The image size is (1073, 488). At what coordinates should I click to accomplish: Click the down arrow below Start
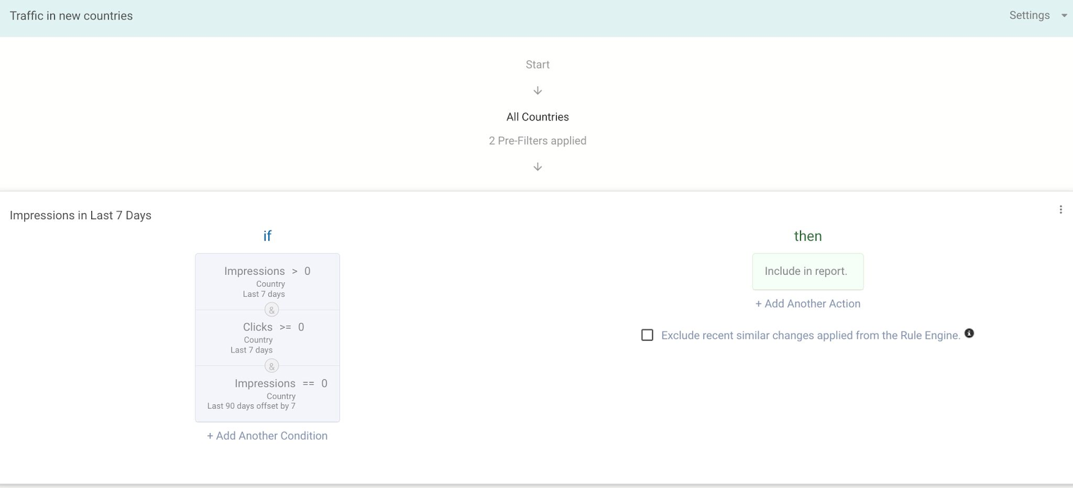(x=537, y=90)
